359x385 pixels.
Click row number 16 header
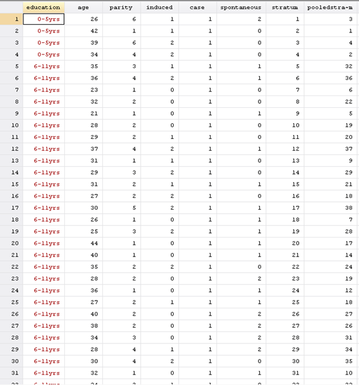tap(11, 196)
